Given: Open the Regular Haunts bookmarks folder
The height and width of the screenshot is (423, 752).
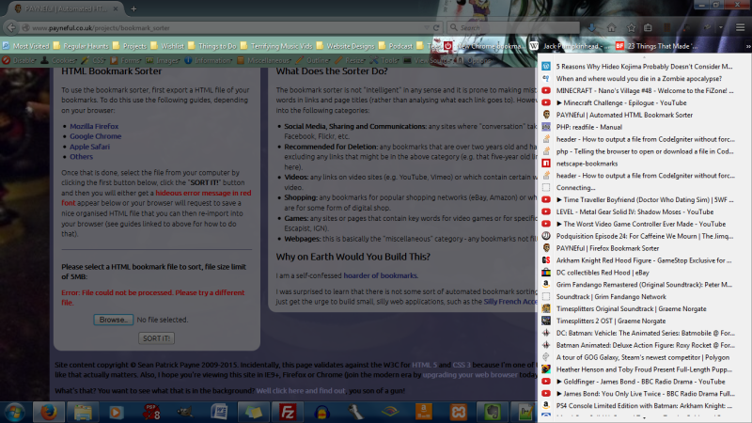Looking at the screenshot, I should 81,46.
